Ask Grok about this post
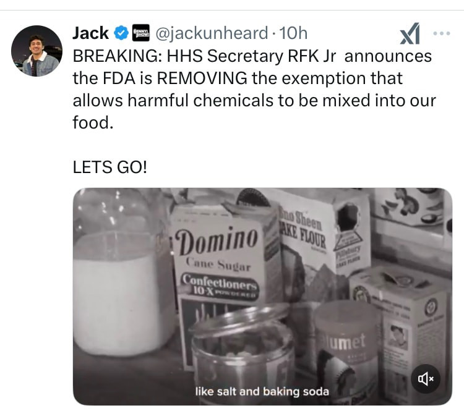Image resolution: width=464 pixels, height=411 pixels. 410,33
